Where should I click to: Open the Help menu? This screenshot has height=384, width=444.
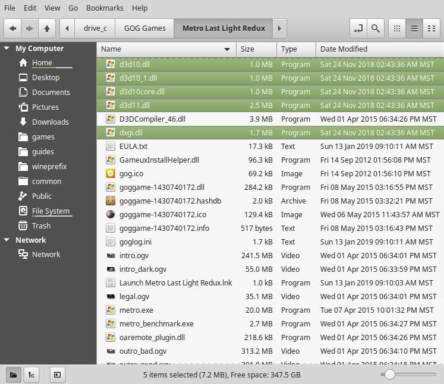(140, 8)
